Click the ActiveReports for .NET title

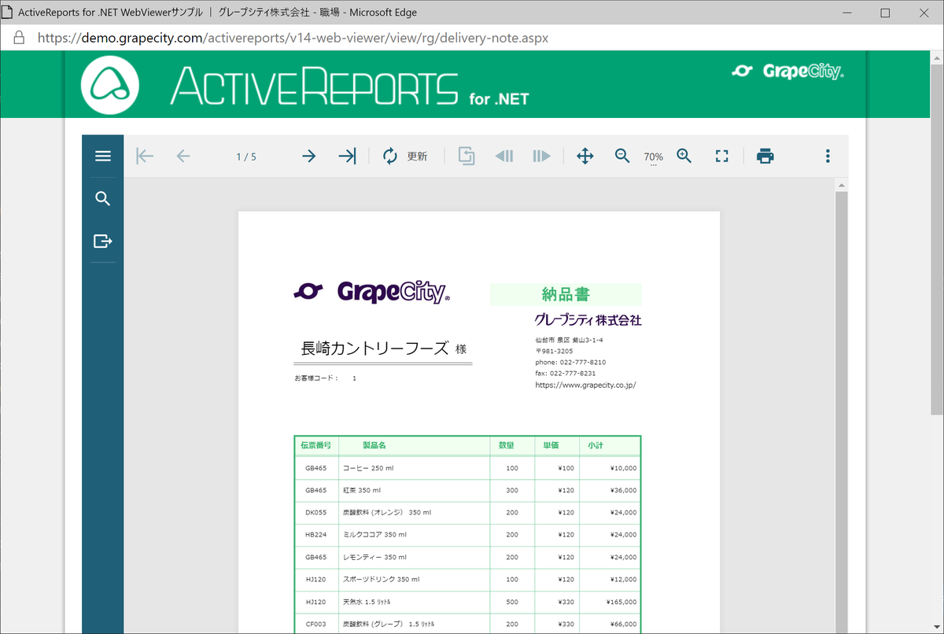coord(349,86)
